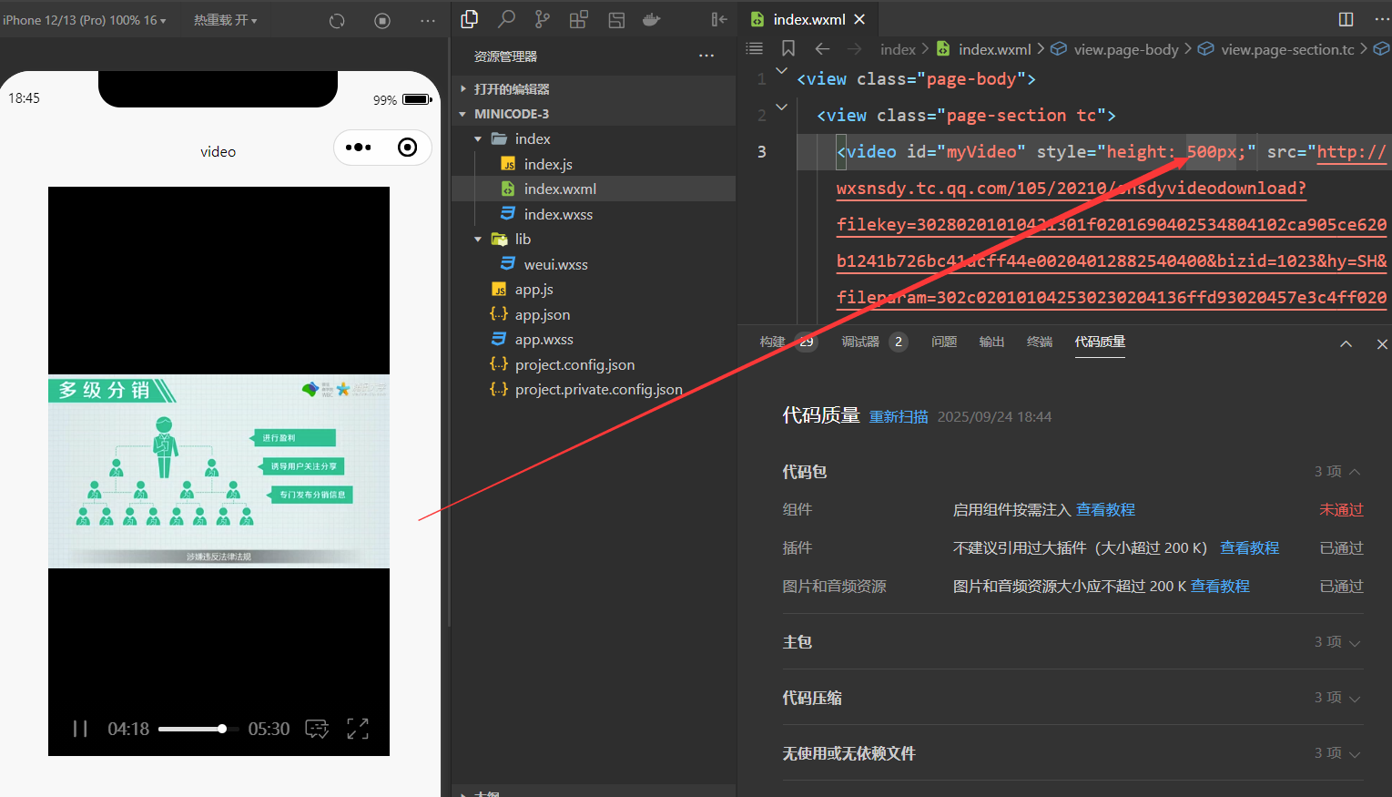
Task: Open the editor tab bar more actions
Action: pos(1382,19)
